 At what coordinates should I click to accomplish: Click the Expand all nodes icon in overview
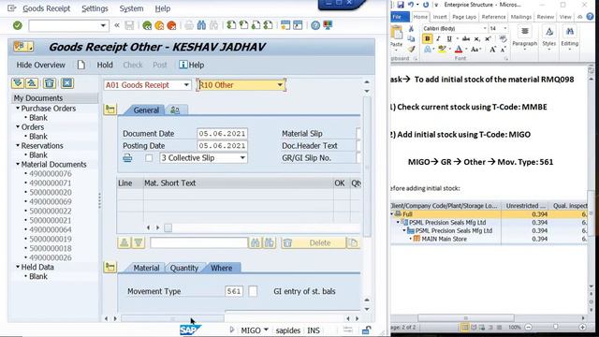(18, 83)
